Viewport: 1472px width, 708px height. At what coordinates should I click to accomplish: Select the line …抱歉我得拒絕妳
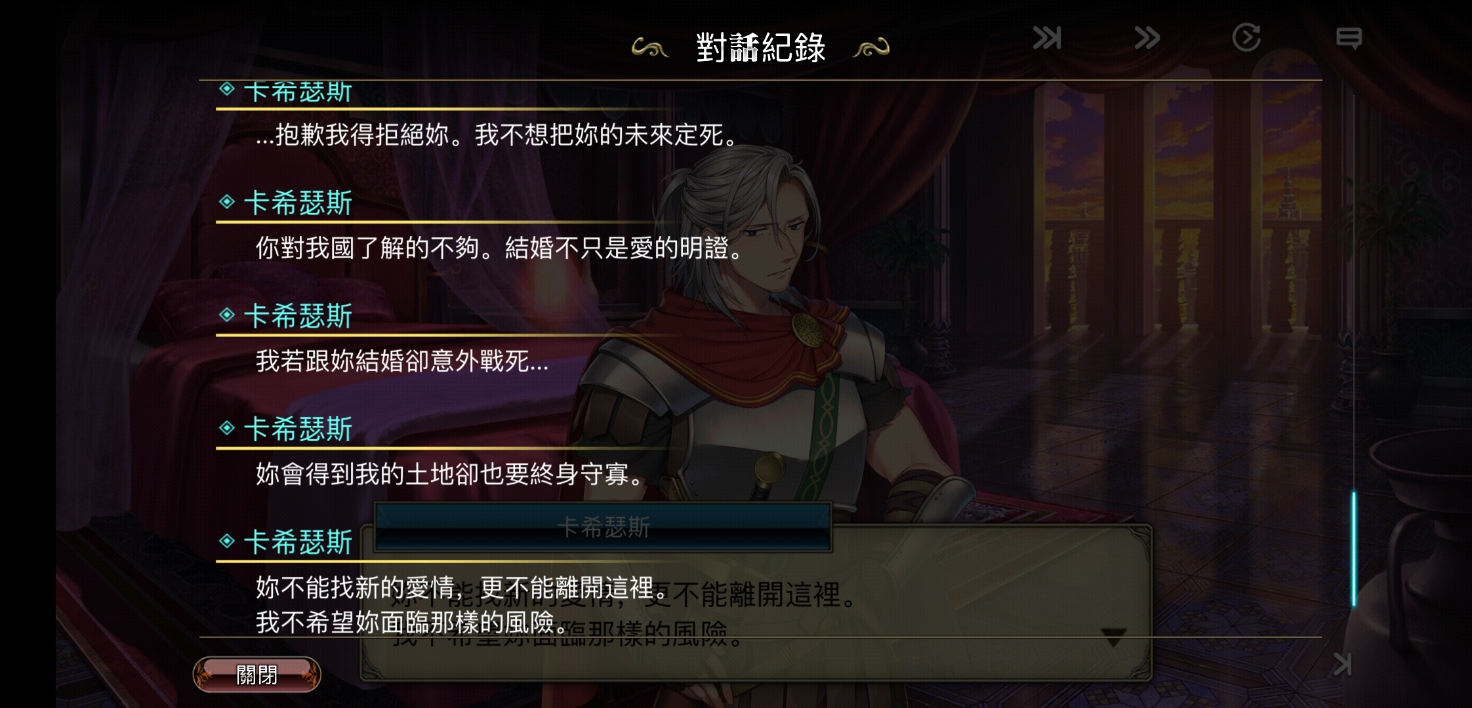(497, 135)
